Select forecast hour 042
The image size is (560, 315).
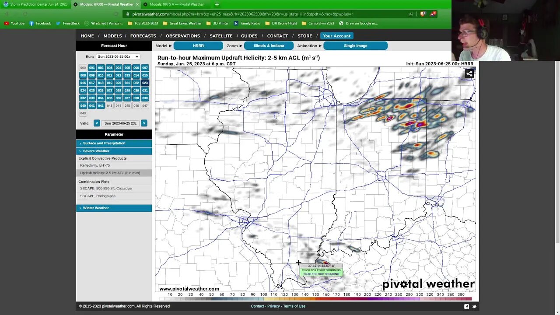tap(101, 105)
